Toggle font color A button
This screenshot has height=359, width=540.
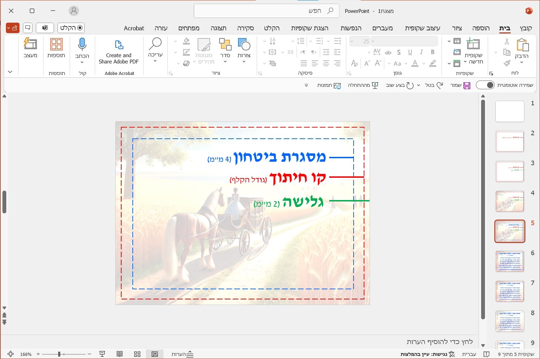click(x=415, y=63)
